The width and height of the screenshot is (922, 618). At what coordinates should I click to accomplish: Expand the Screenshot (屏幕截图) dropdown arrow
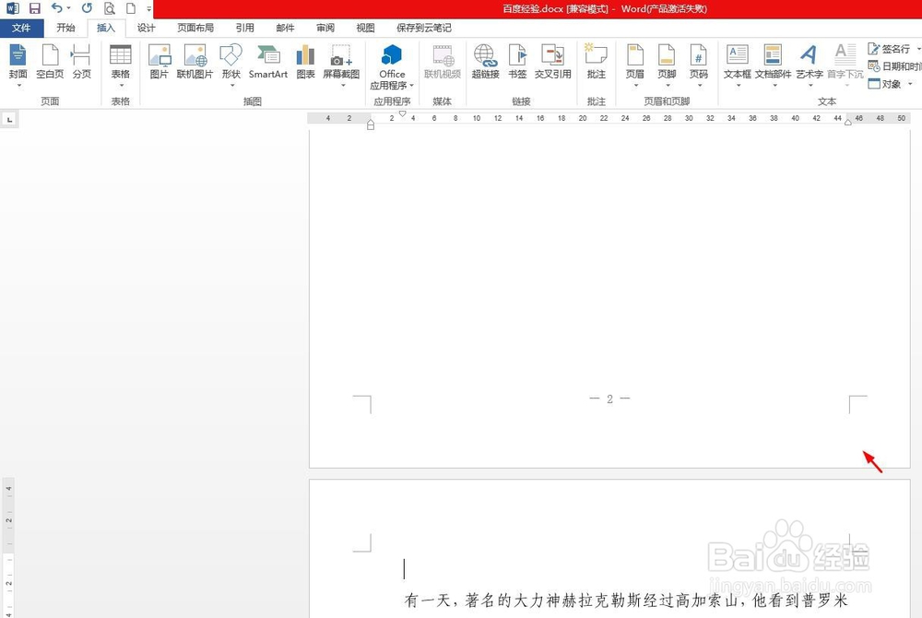pos(343,86)
